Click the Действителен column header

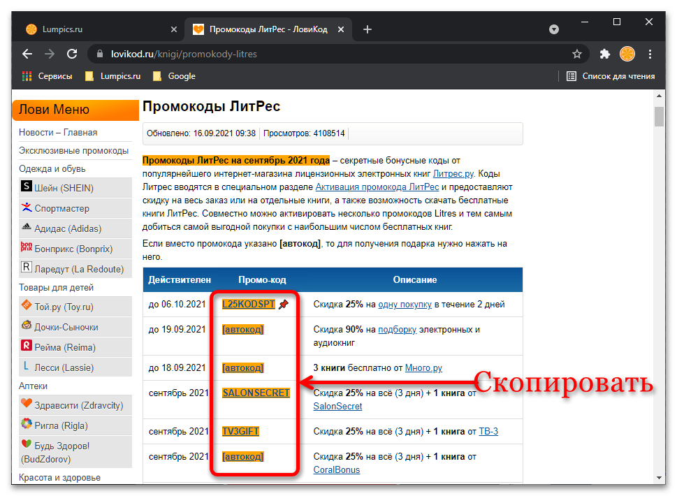click(x=180, y=279)
